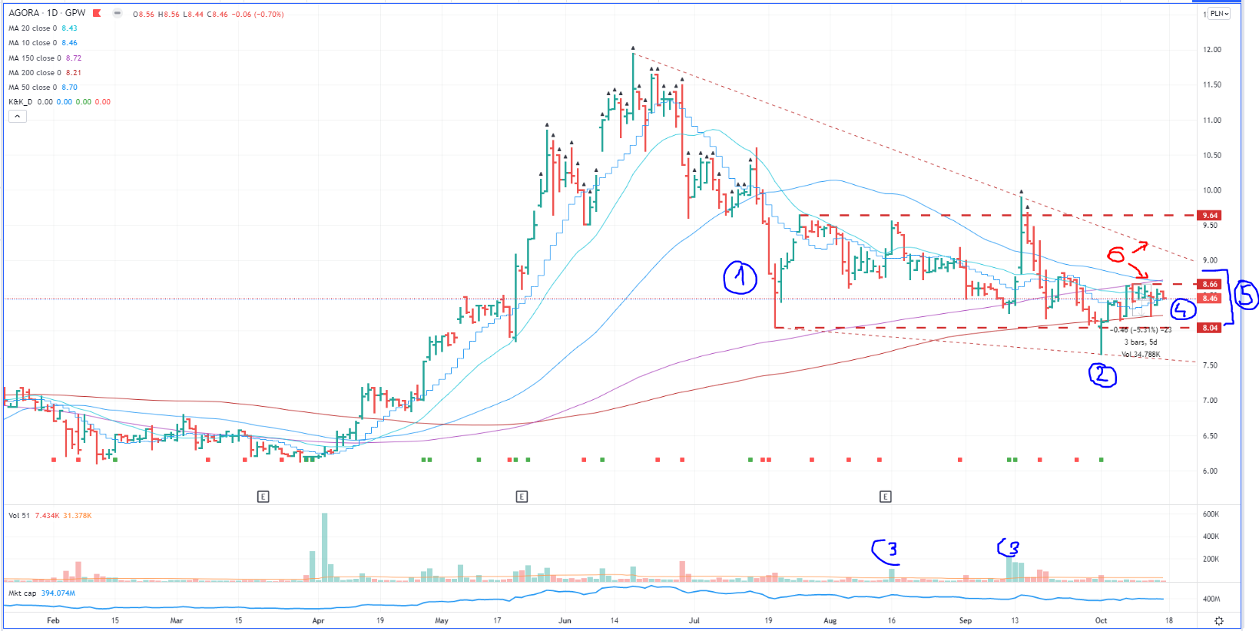The width and height of the screenshot is (1259, 631).
Task: Click the blue circled 2 annotation
Action: (x=1102, y=375)
